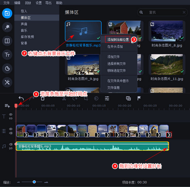This screenshot has height=187, width=190.
Task: Choose 在文件夹中显示 in context menu
Action: pyautogui.click(x=119, y=81)
